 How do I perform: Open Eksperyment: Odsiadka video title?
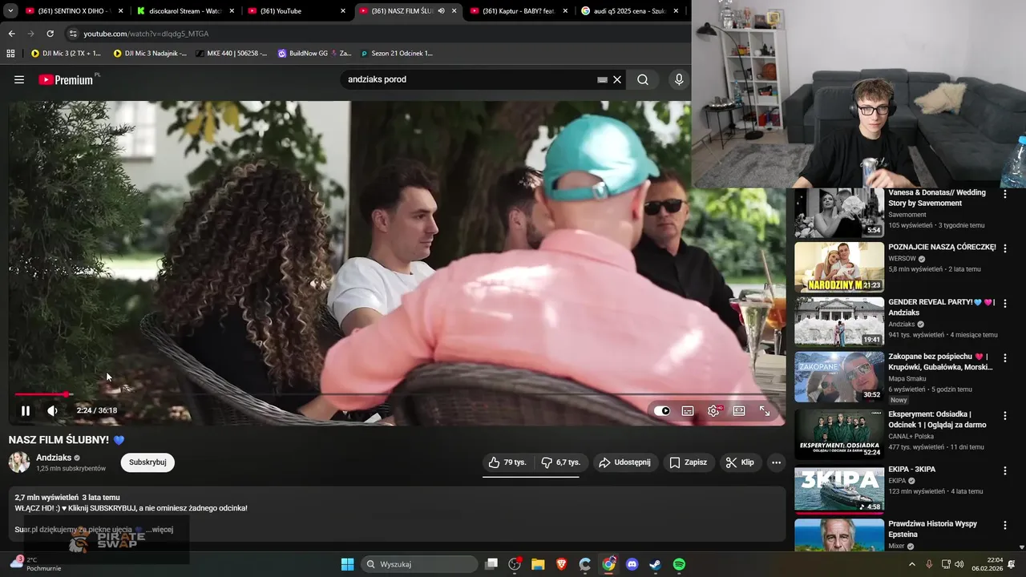point(937,419)
